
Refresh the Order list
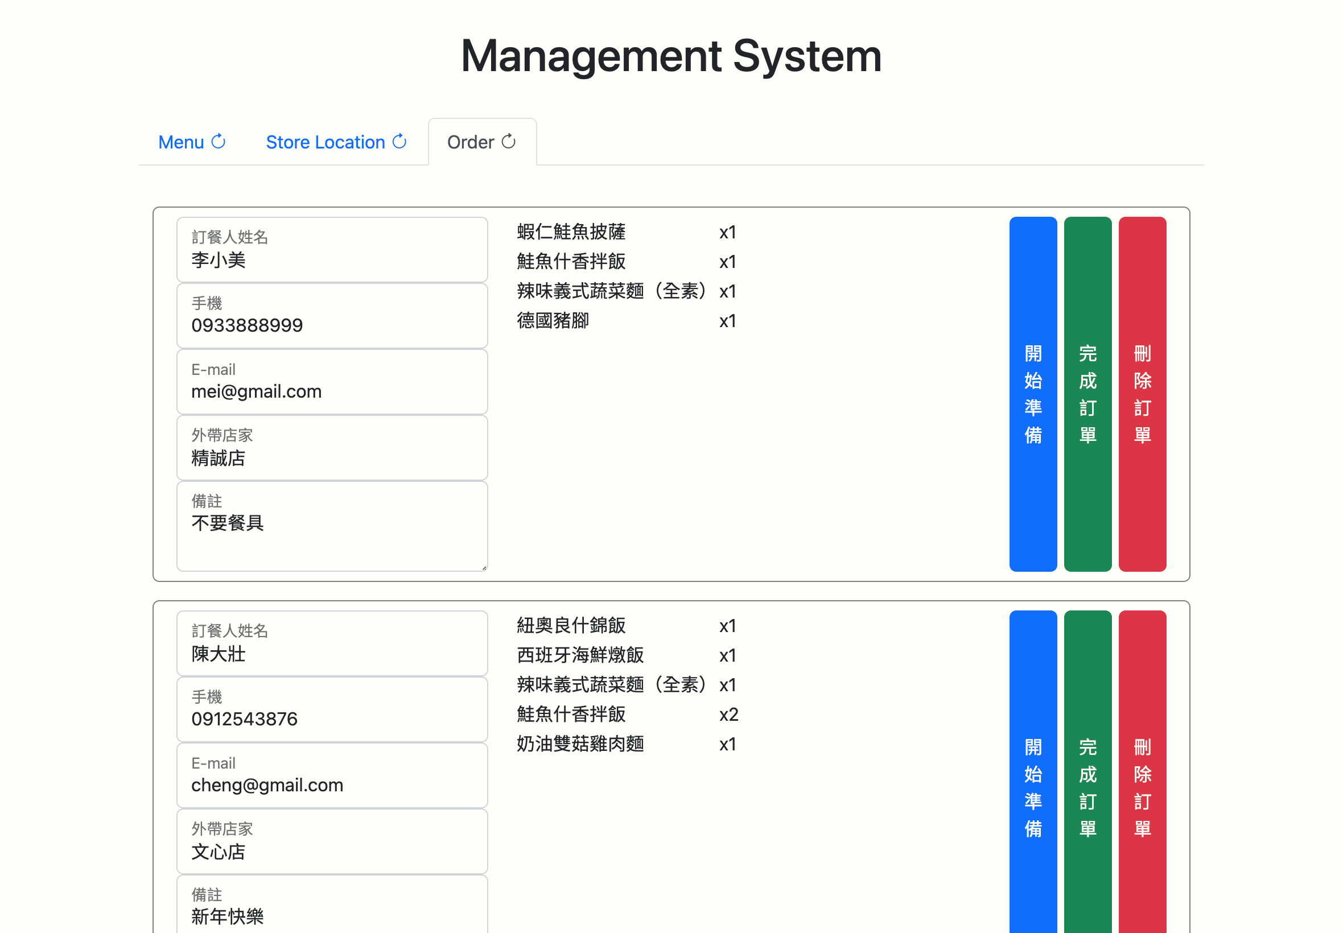pos(508,142)
